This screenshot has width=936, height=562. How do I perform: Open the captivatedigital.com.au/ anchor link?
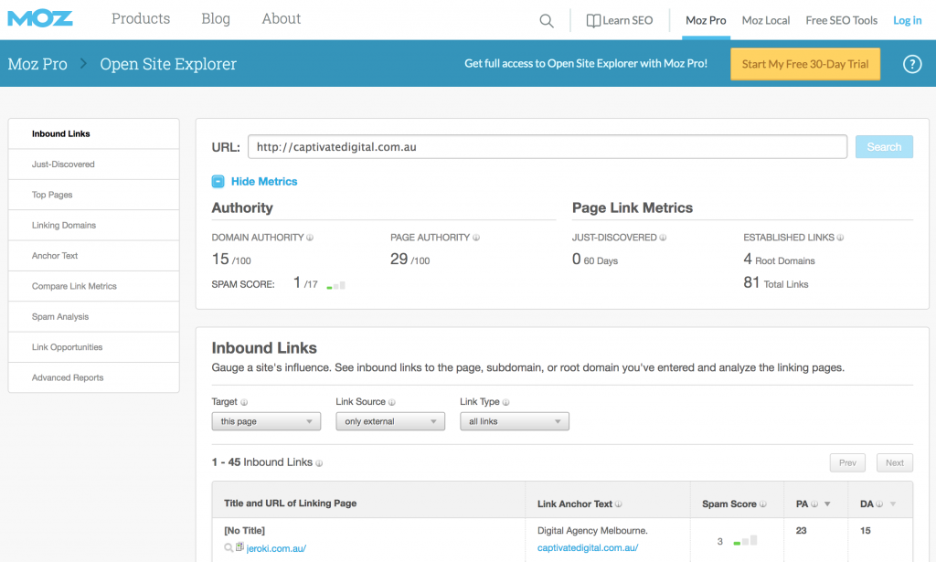point(588,547)
